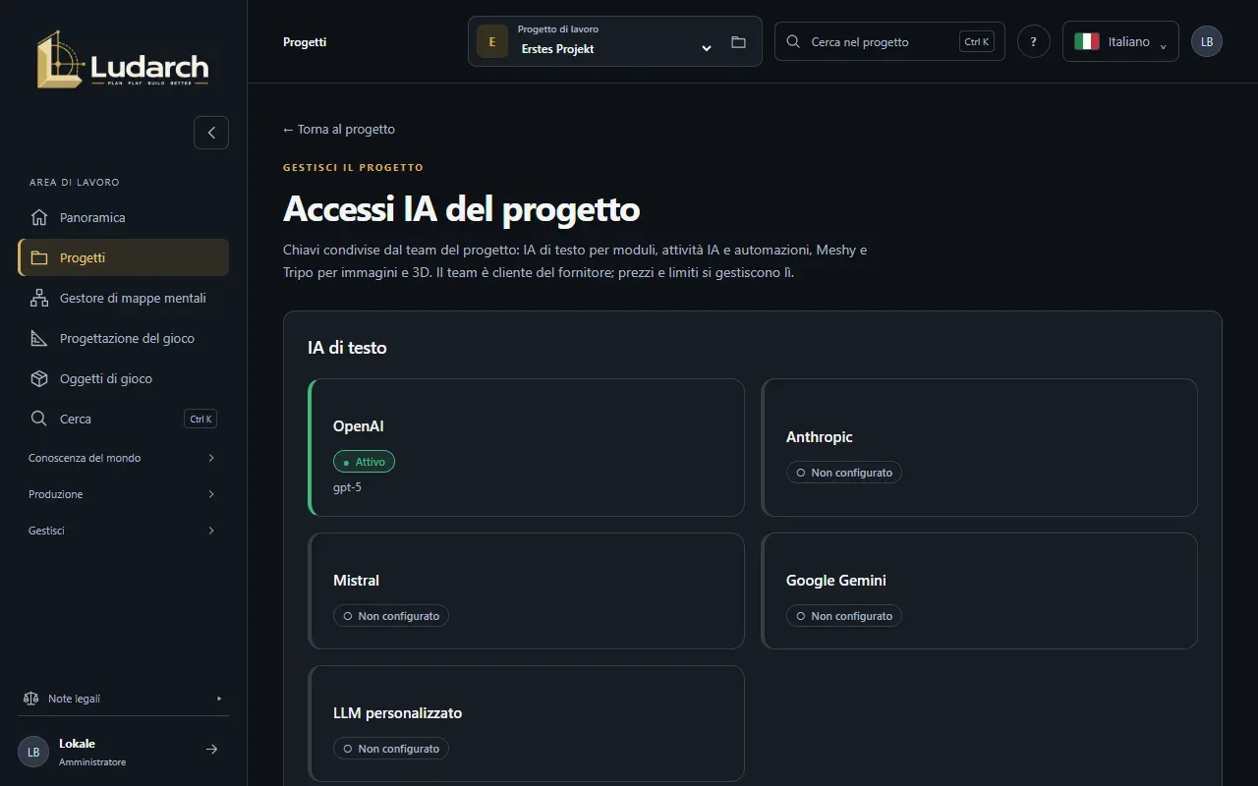Open the LLM personalizzato card
Screen dimensions: 1258x786
[x=526, y=723]
